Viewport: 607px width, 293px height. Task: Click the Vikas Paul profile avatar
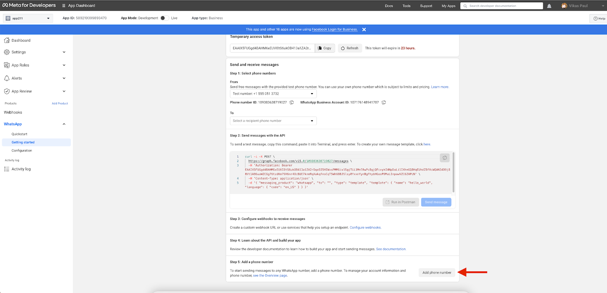pyautogui.click(x=564, y=6)
